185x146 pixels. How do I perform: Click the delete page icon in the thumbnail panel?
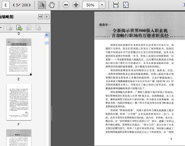[x=10, y=28]
